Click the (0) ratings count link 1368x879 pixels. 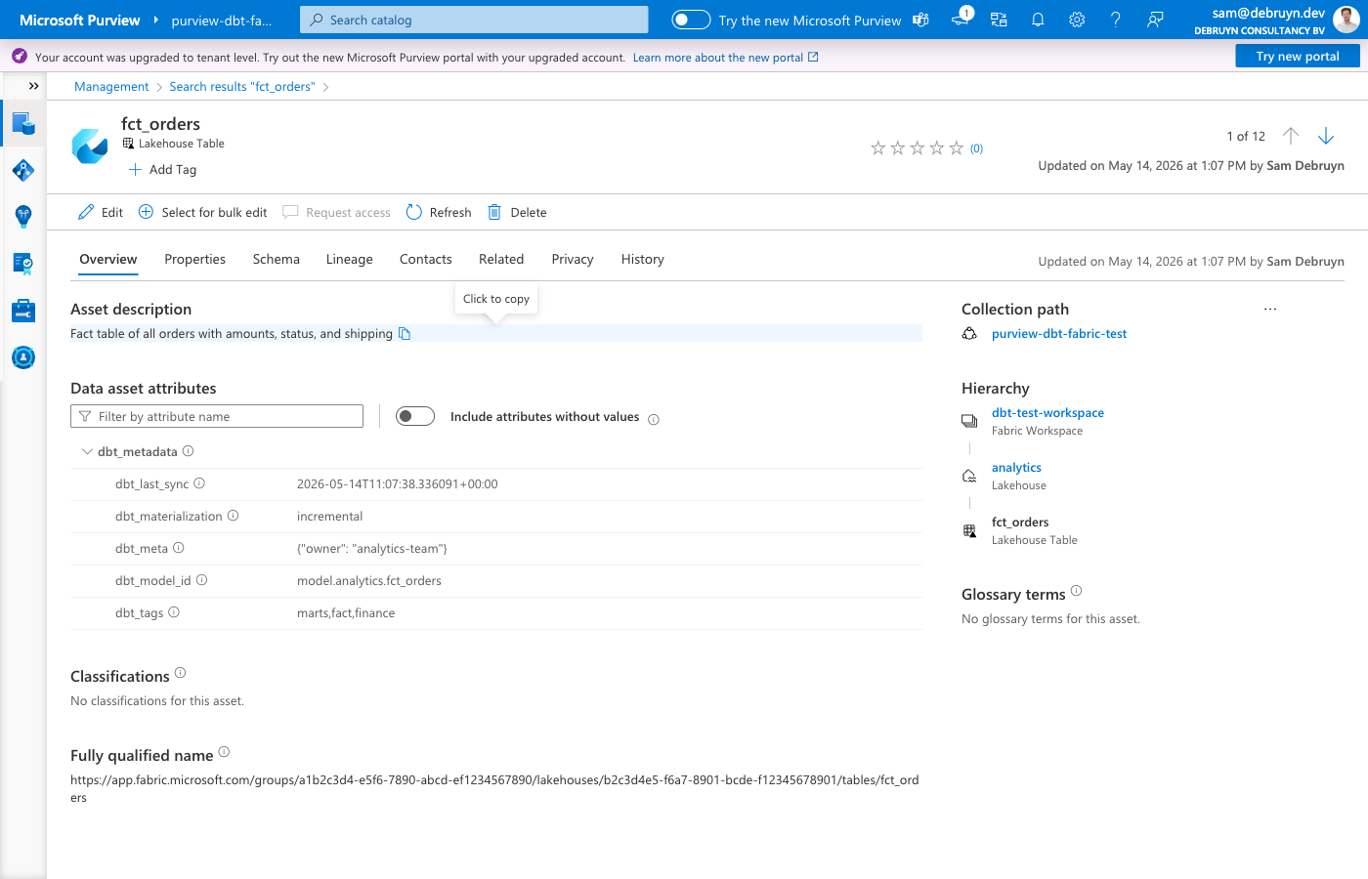tap(976, 148)
